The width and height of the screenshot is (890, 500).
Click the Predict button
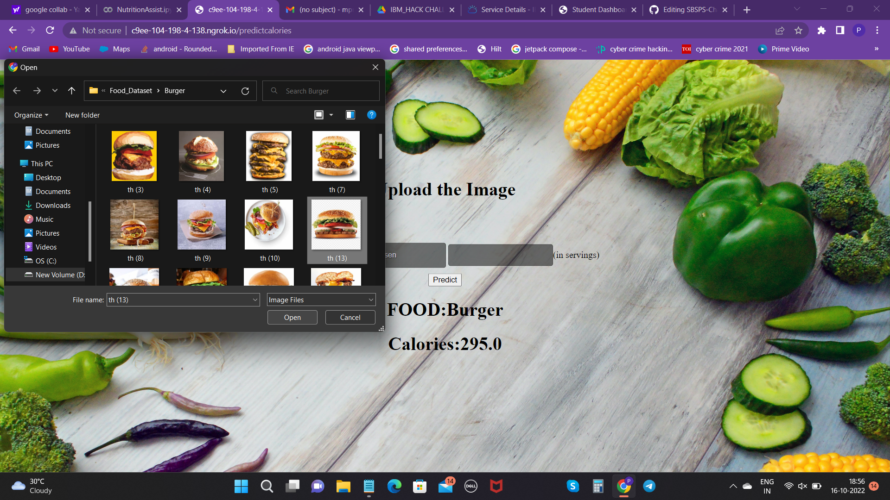tap(445, 280)
